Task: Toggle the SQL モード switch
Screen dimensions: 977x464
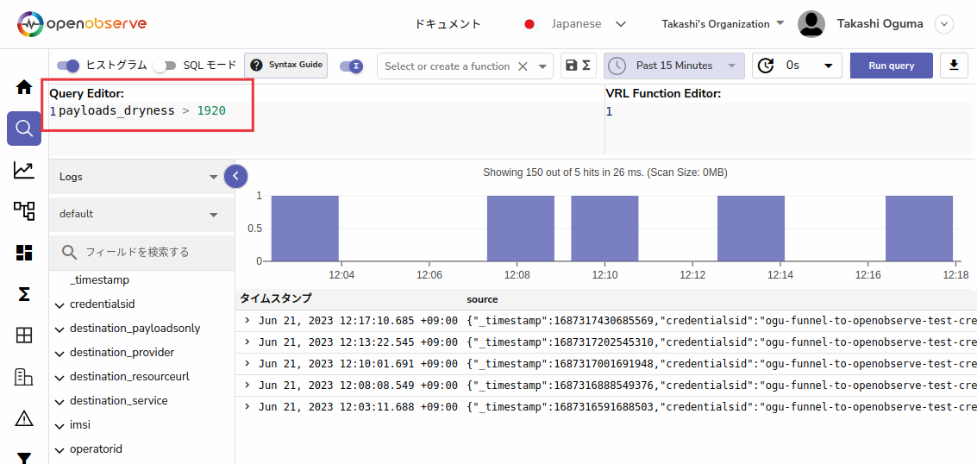Action: [x=166, y=65]
